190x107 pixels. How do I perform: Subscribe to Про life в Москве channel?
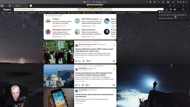pyautogui.click(x=102, y=45)
